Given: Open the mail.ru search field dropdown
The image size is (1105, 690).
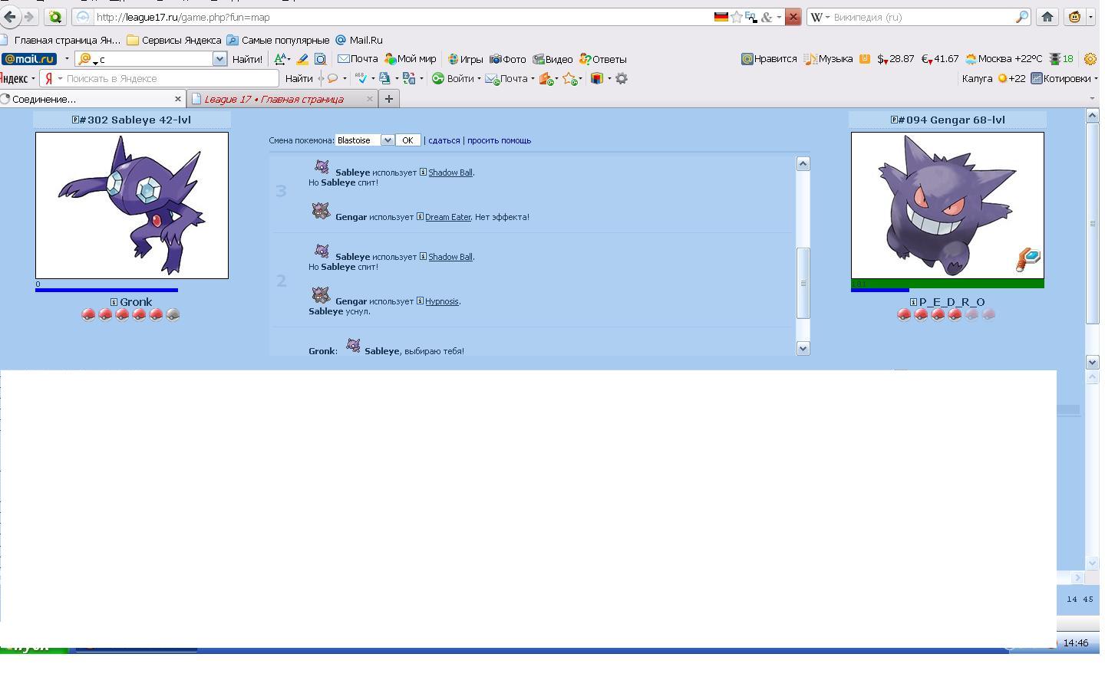Looking at the screenshot, I should point(219,59).
